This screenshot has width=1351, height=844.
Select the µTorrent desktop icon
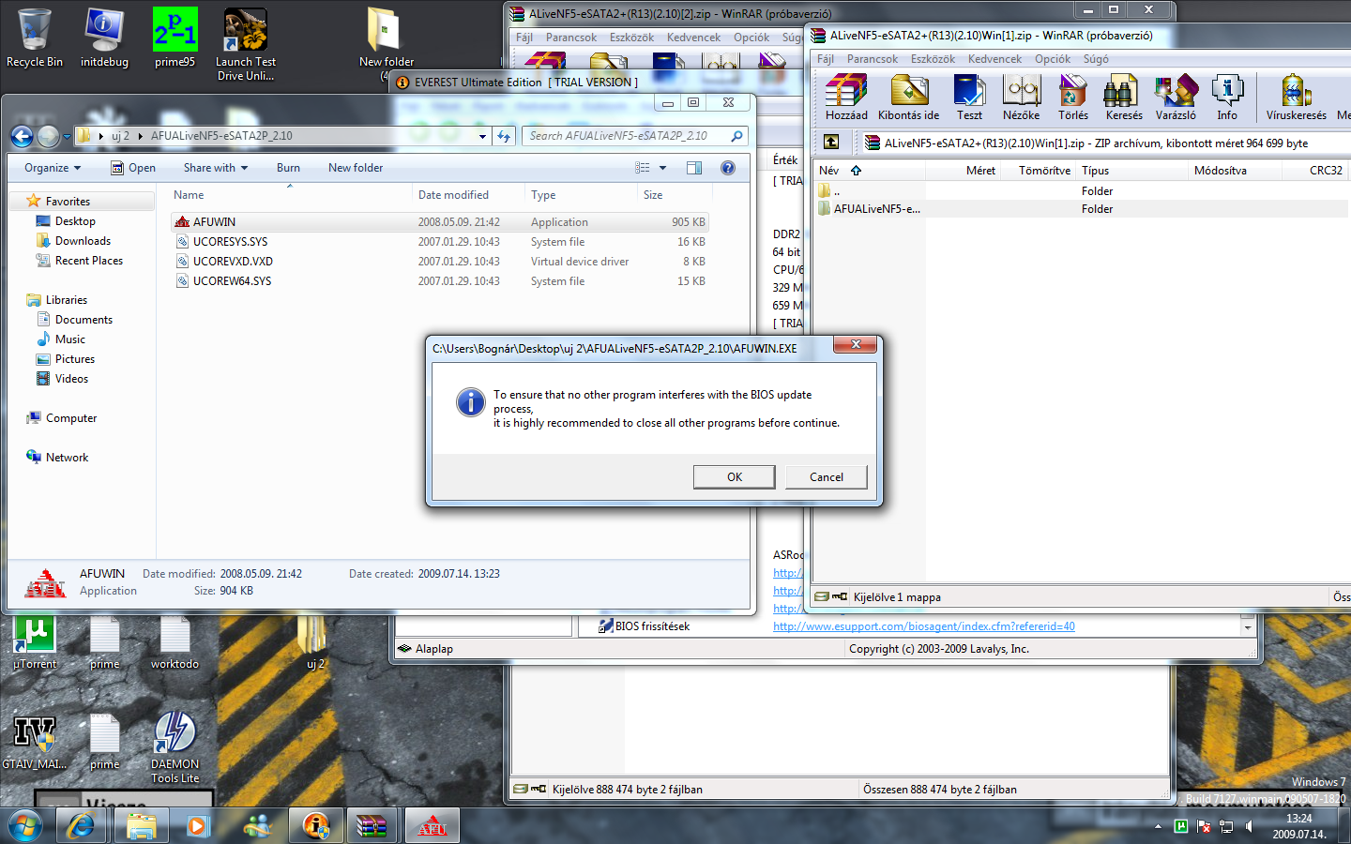(x=35, y=641)
